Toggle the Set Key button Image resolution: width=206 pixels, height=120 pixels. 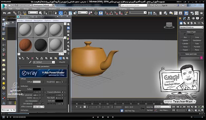pyautogui.click(x=150, y=110)
